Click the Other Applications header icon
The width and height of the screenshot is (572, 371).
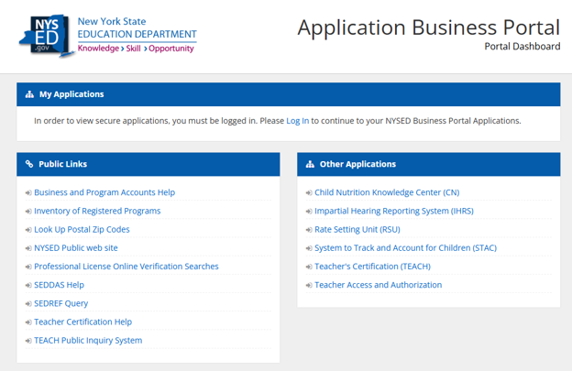click(x=310, y=164)
